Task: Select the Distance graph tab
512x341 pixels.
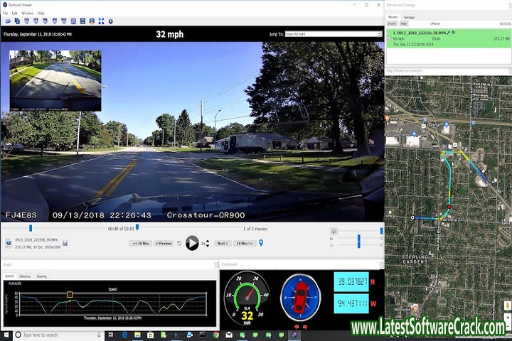Action: [x=25, y=276]
